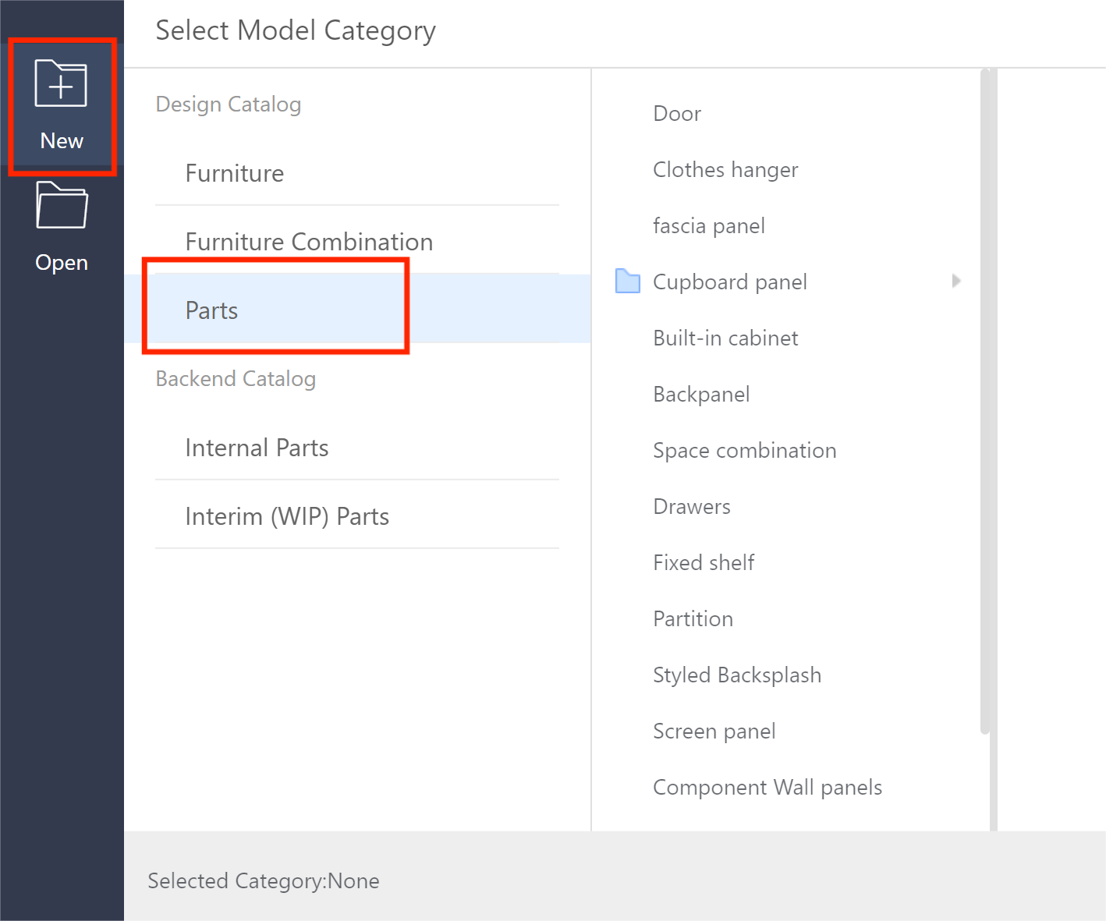Click Component Wall panels entry
Image resolution: width=1106 pixels, height=921 pixels.
pyautogui.click(x=767, y=788)
